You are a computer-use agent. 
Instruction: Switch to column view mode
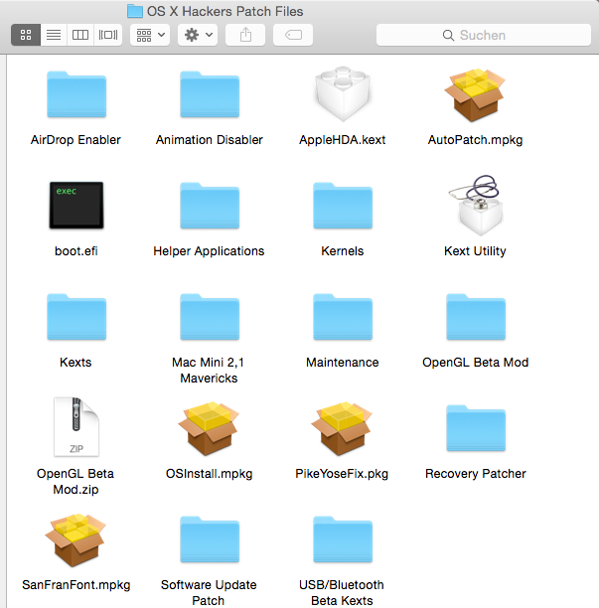coord(80,35)
